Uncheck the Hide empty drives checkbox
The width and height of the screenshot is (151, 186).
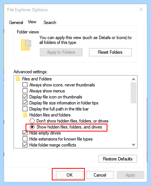point(25,133)
